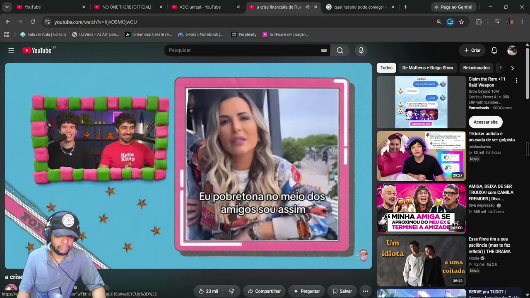Viewport: 530px width, 298px height.
Task: Click the channel name Ftoria
Action: coord(474,258)
